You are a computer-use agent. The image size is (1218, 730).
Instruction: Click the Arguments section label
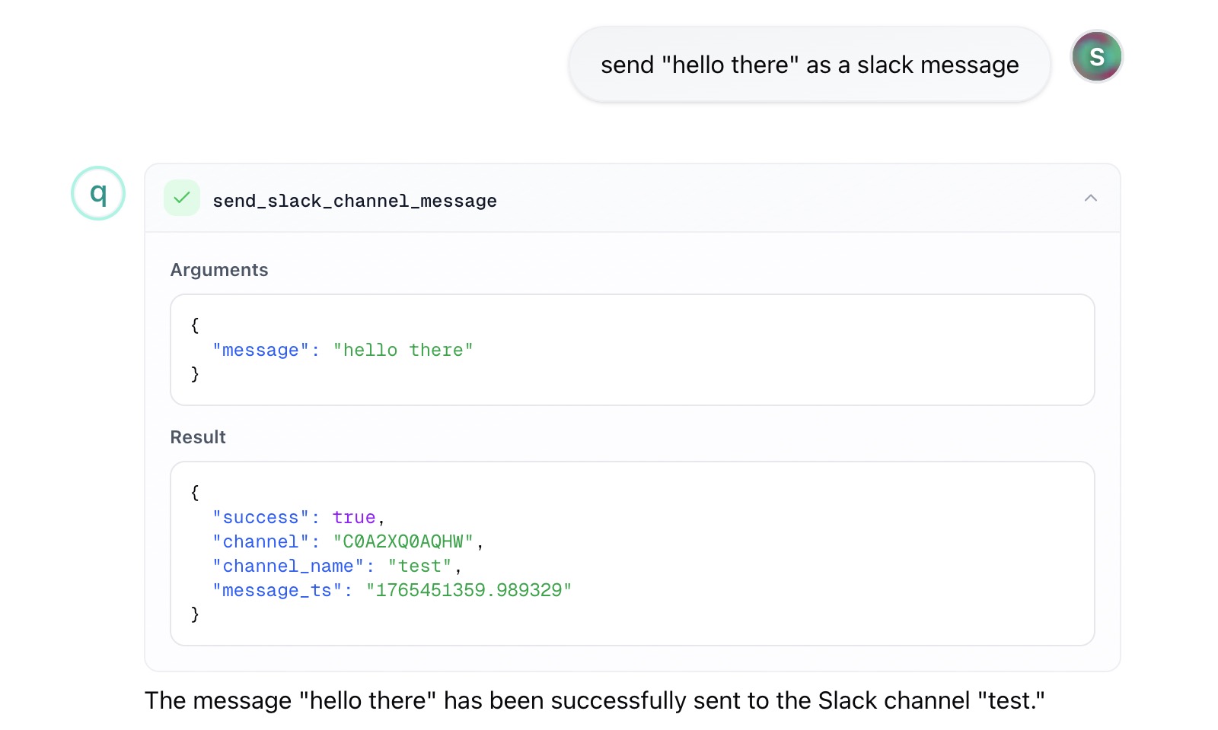click(219, 270)
